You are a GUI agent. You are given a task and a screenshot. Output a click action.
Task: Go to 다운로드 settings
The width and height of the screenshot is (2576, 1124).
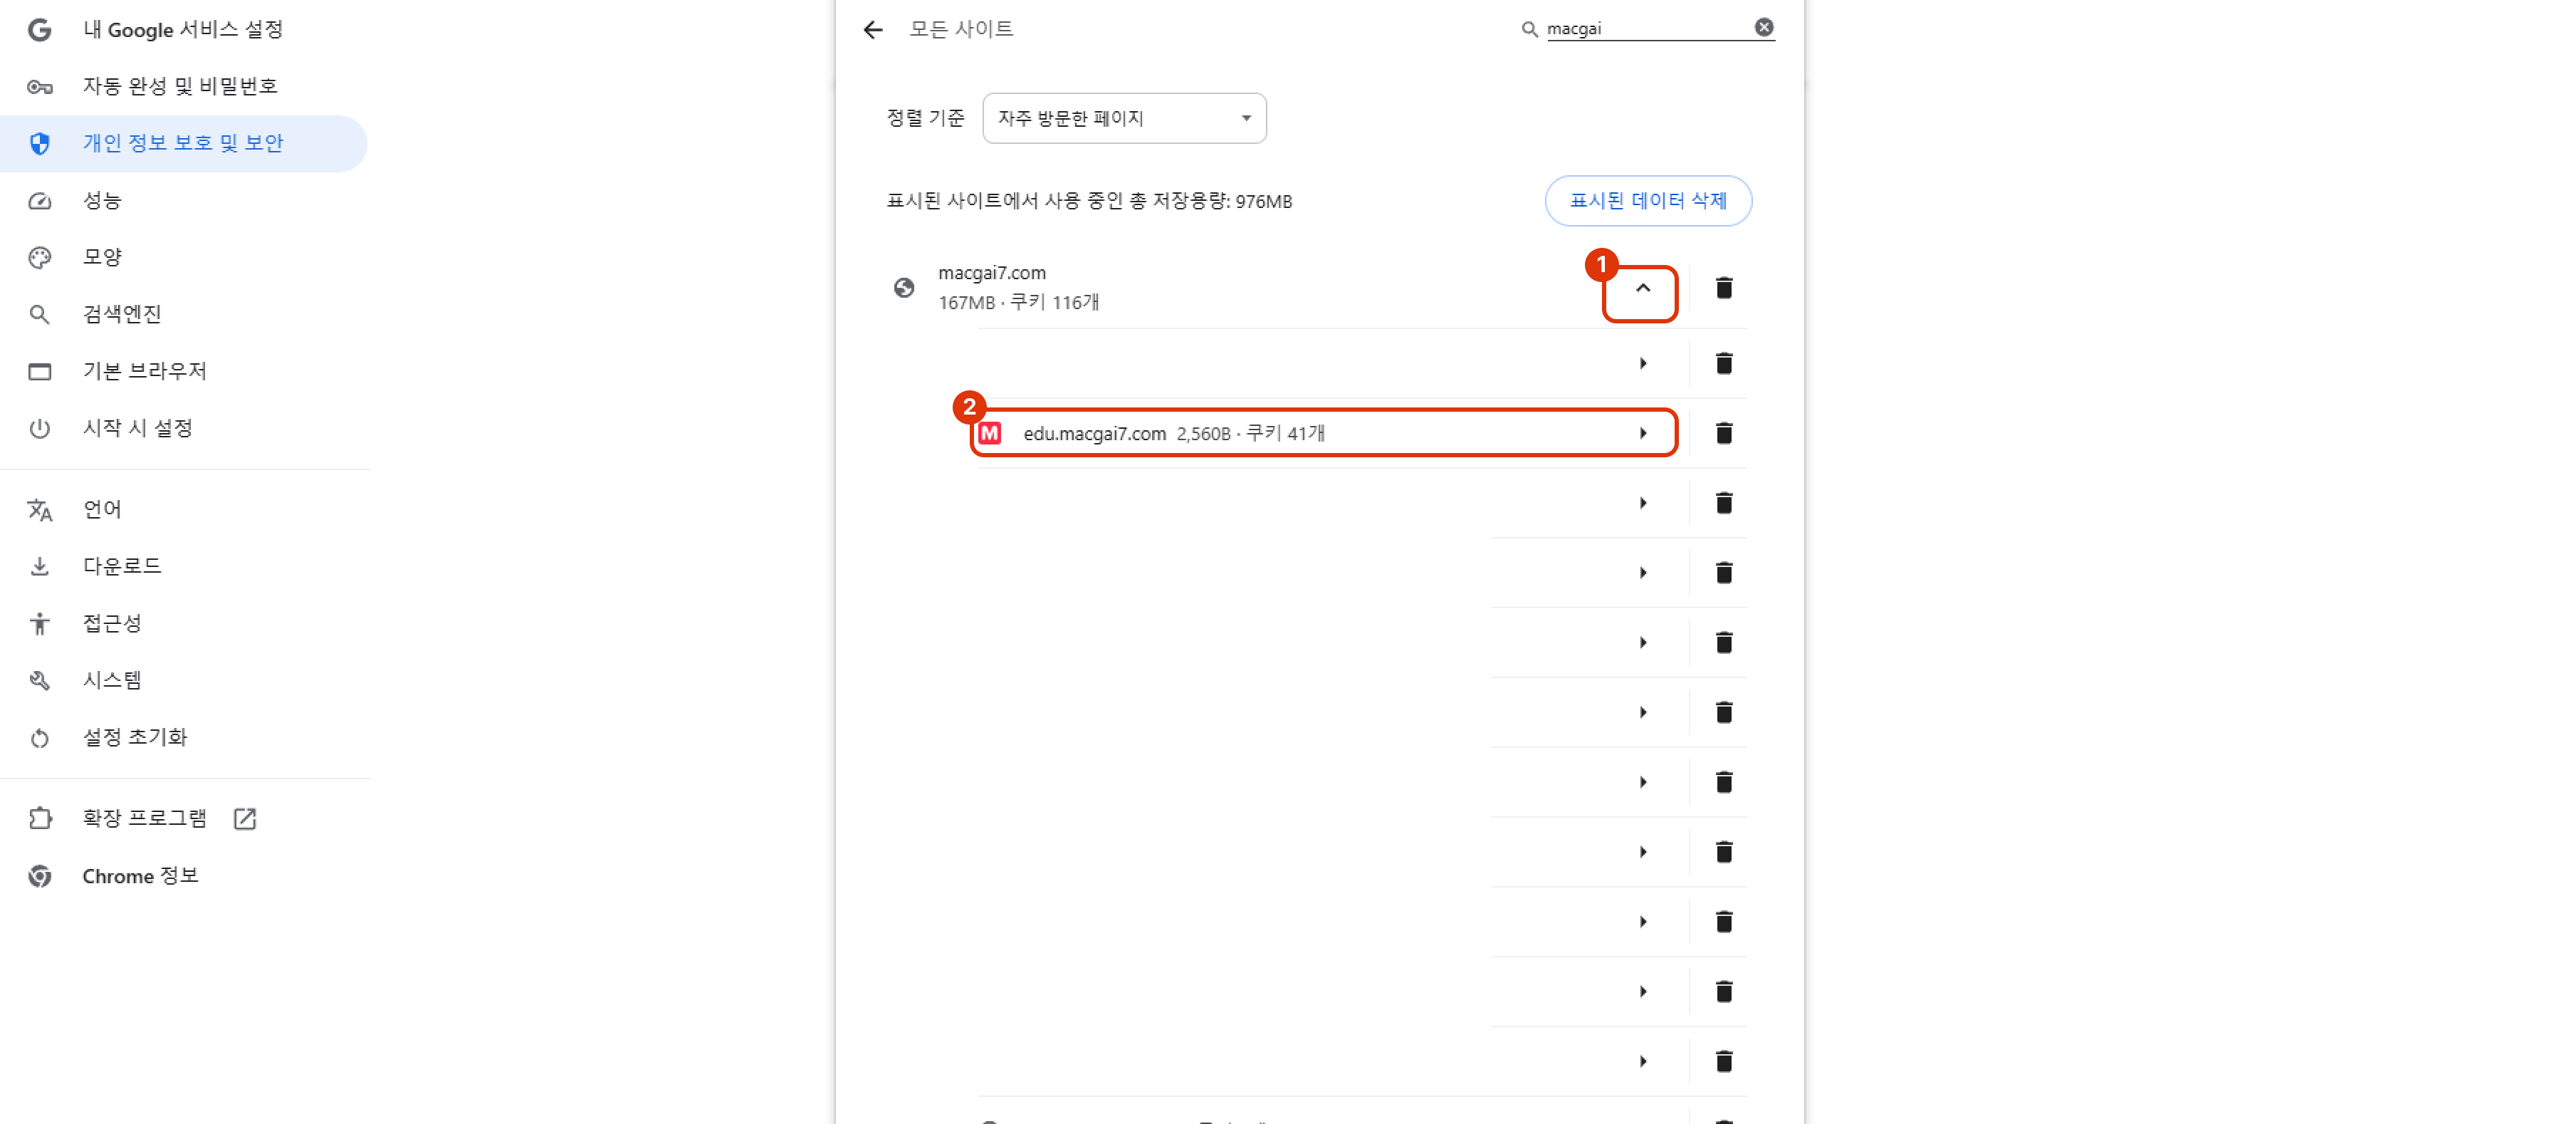point(122,566)
